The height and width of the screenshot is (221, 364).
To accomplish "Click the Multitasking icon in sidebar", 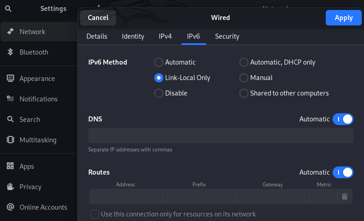I will [10, 140].
